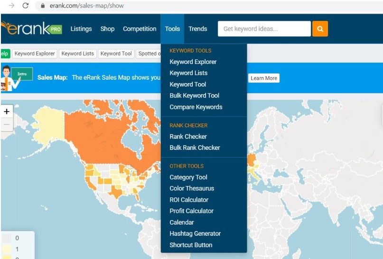Open the Trends menu
The width and height of the screenshot is (383, 259).
coord(197,29)
